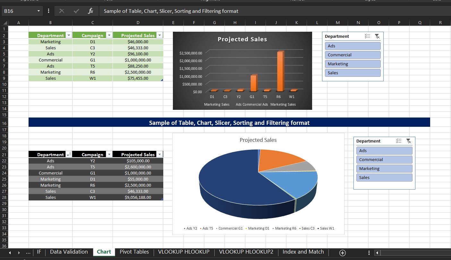Click horizontal scrollbar left arrow

coord(377,253)
